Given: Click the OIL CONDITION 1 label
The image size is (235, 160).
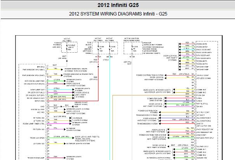Looking at the screenshot, I should point(204,118).
